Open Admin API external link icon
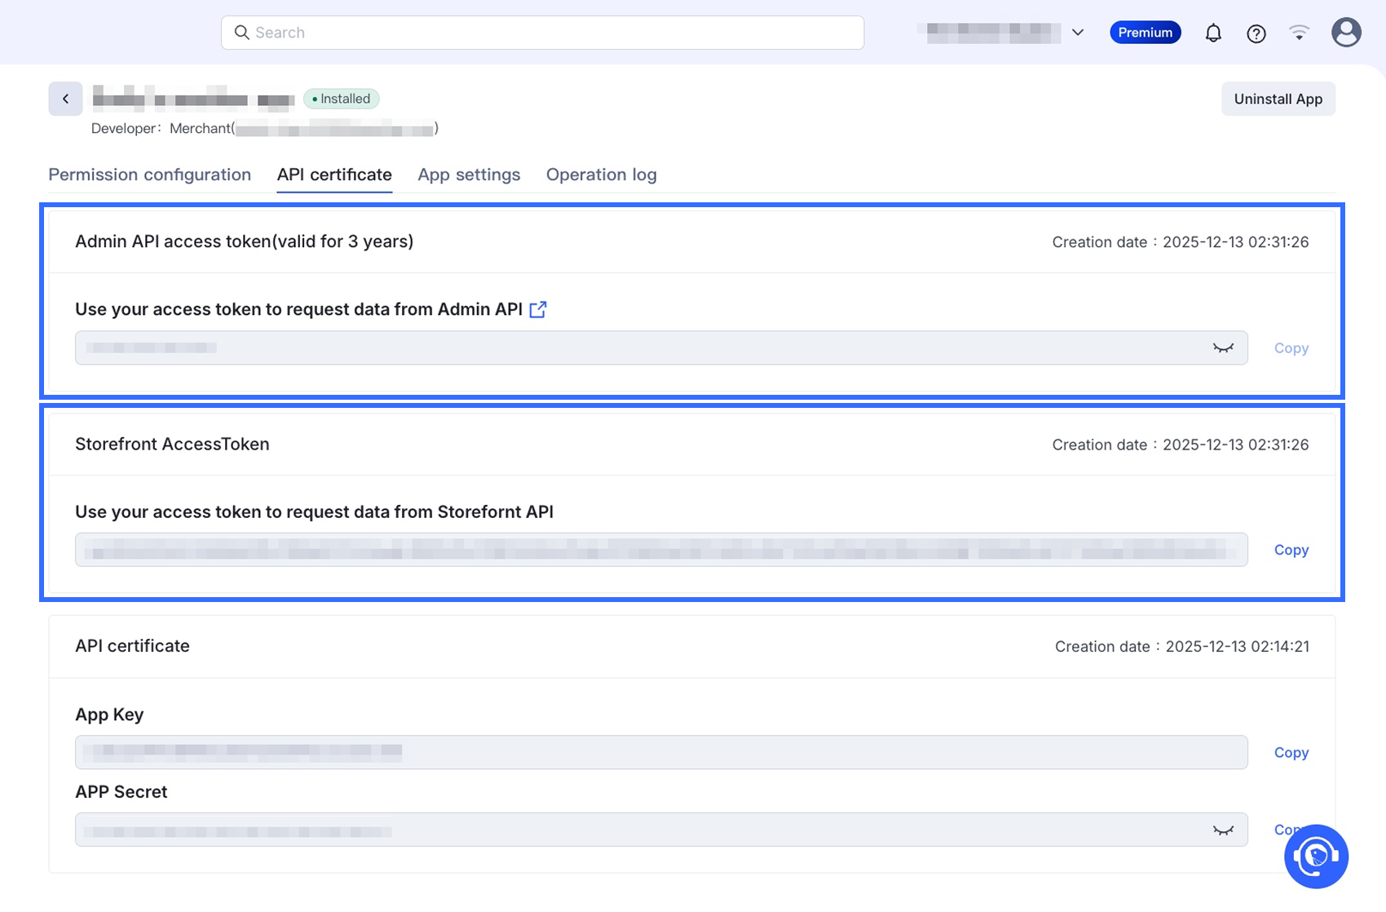 pos(538,309)
